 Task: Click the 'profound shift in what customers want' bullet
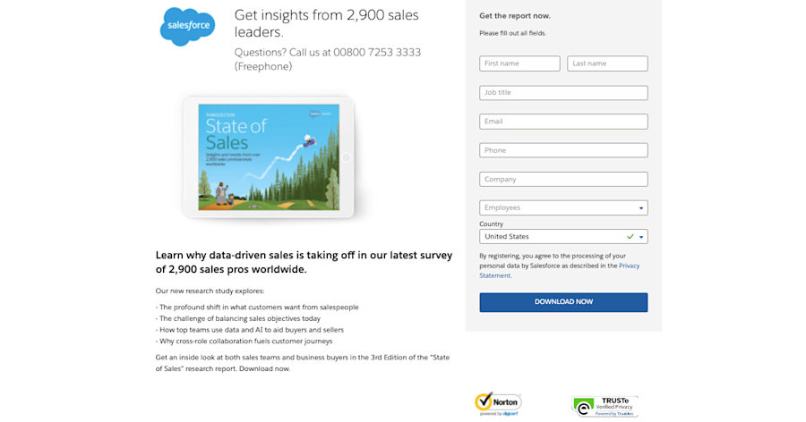[x=257, y=308]
